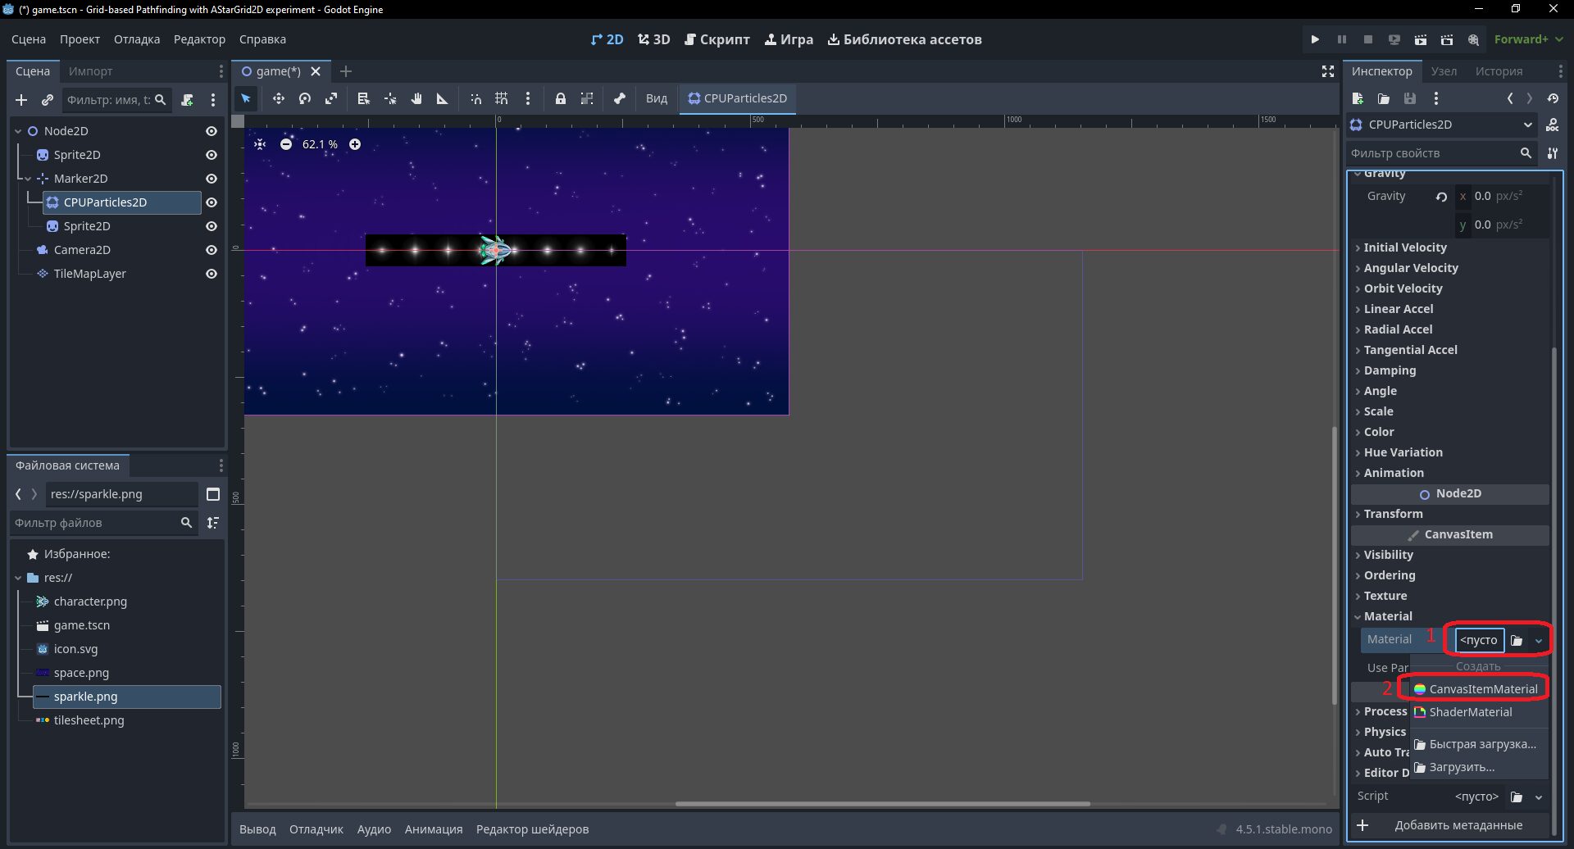Choose CanvasItemMaterial from the list
Screen dimensions: 1574x849
pos(1480,689)
